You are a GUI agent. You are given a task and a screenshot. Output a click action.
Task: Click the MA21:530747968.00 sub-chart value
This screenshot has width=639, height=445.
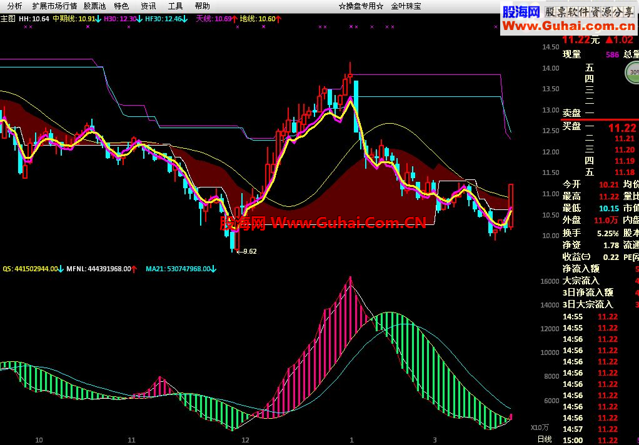click(x=181, y=269)
